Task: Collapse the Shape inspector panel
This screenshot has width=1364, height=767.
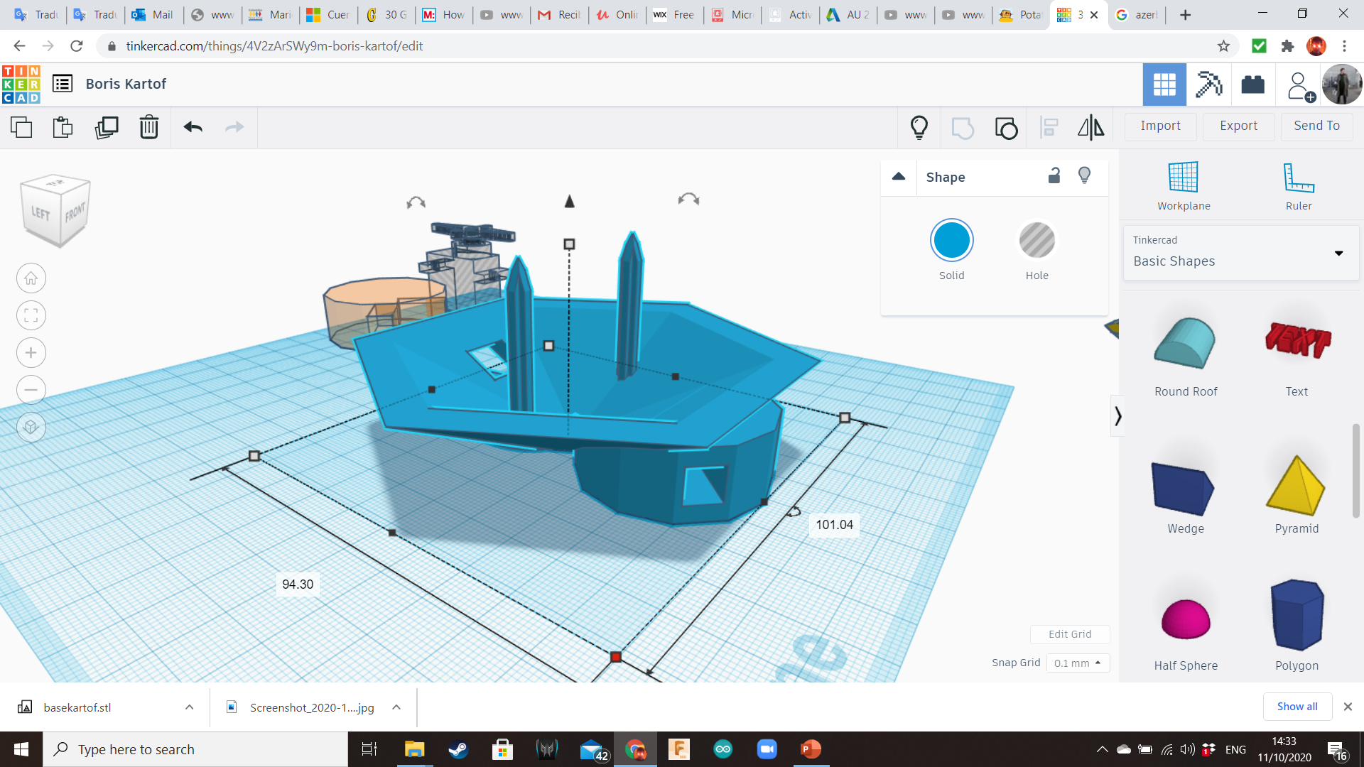Action: [899, 177]
